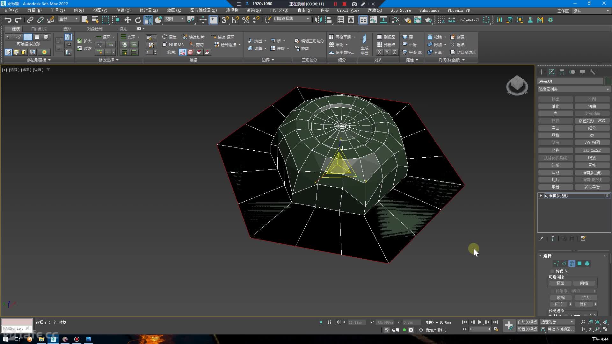The image size is (612, 344).
Task: Click the Zoom Extents Selected icon
Action: click(598, 322)
